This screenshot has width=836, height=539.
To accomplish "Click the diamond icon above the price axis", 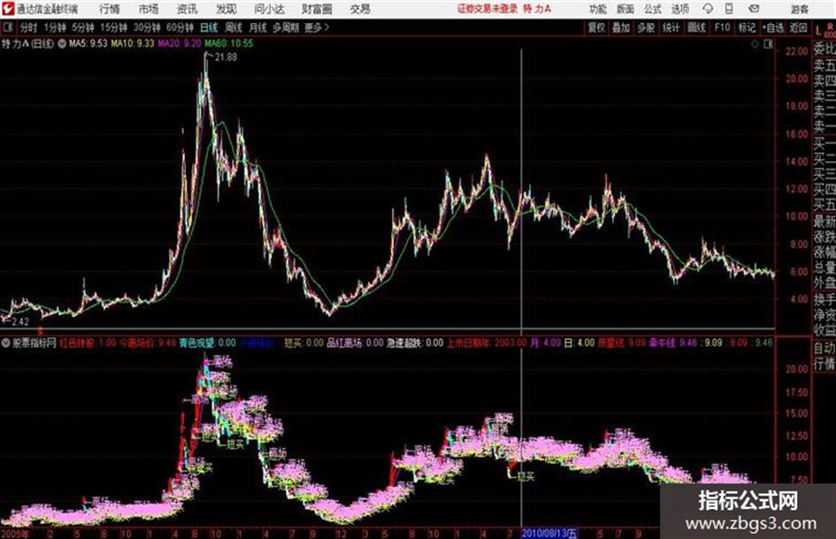I will 755,44.
